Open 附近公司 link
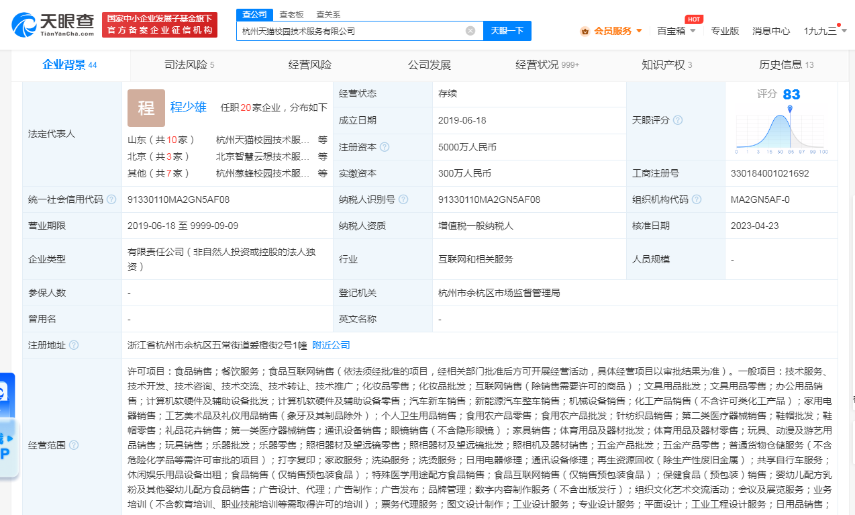The image size is (855, 515). (332, 345)
